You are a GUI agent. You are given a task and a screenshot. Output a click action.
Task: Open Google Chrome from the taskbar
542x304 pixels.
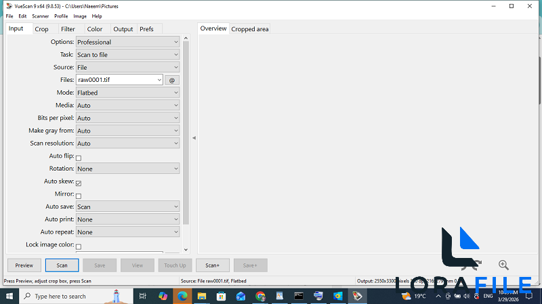260,296
